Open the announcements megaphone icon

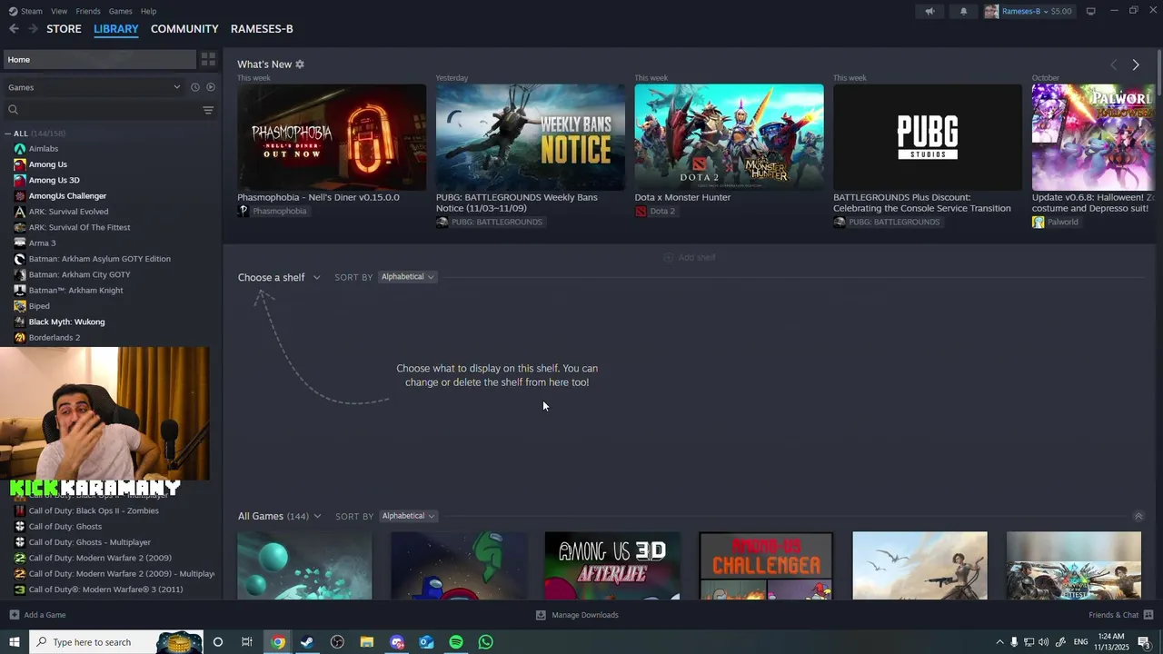(x=929, y=11)
